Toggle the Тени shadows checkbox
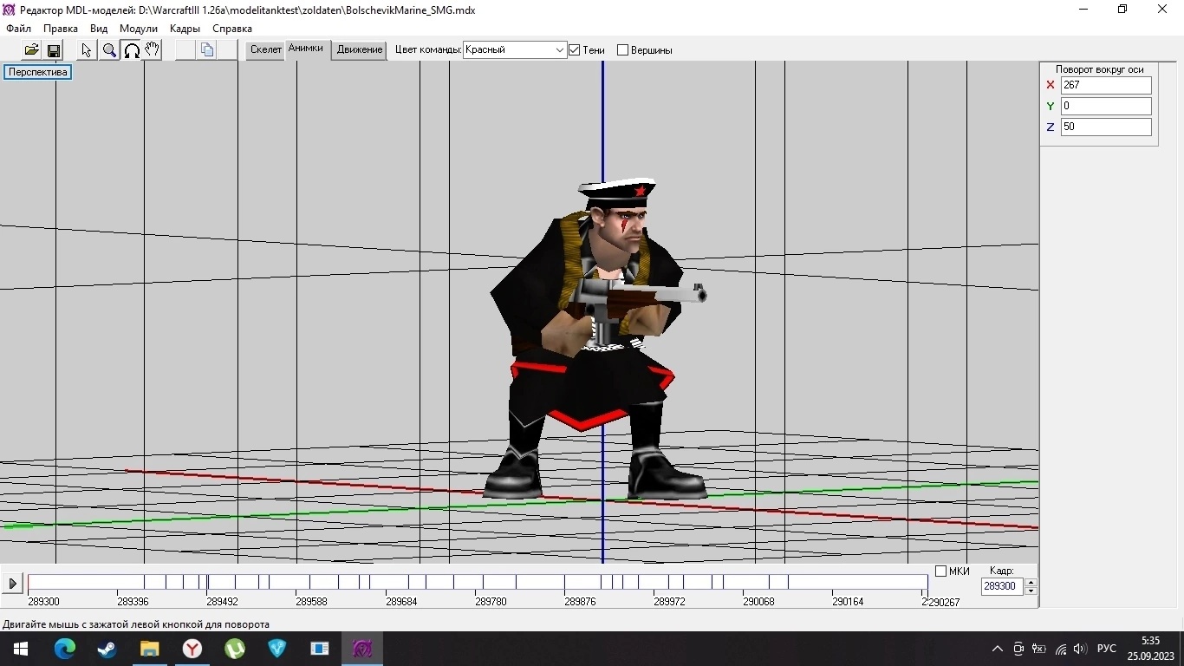This screenshot has height=666, width=1184. click(574, 50)
